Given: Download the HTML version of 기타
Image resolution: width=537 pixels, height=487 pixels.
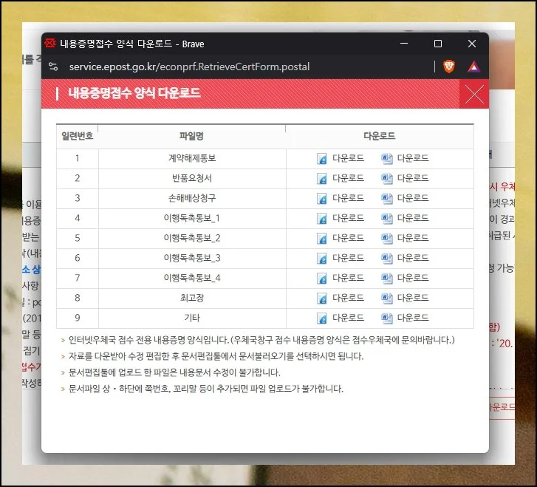Looking at the screenshot, I should point(348,318).
